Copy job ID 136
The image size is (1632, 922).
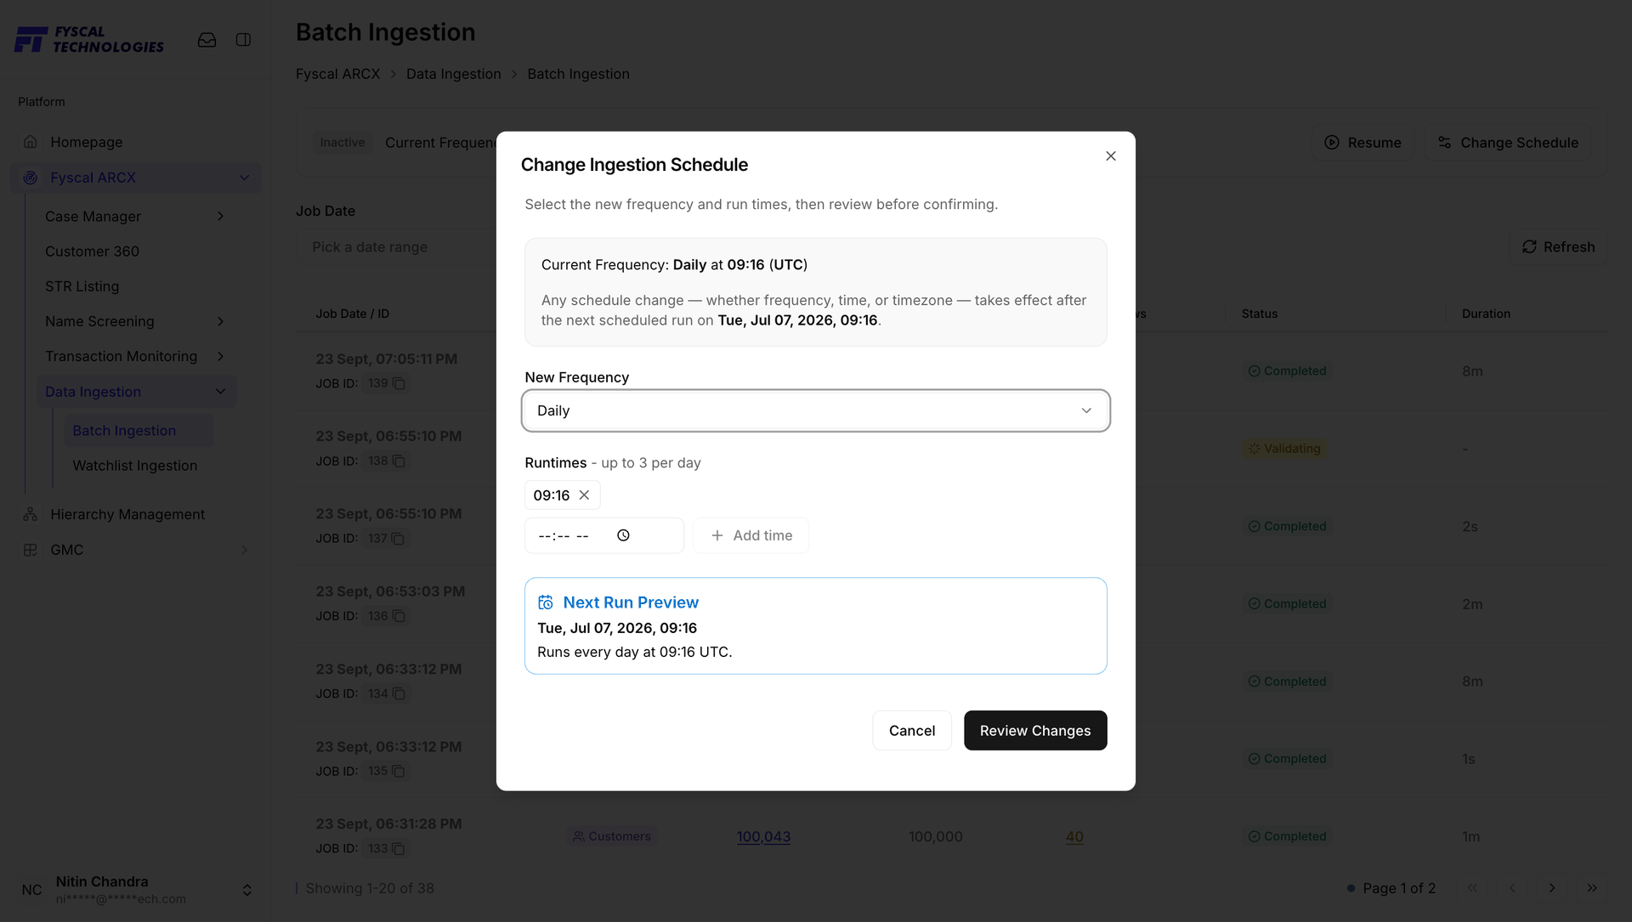(x=399, y=616)
